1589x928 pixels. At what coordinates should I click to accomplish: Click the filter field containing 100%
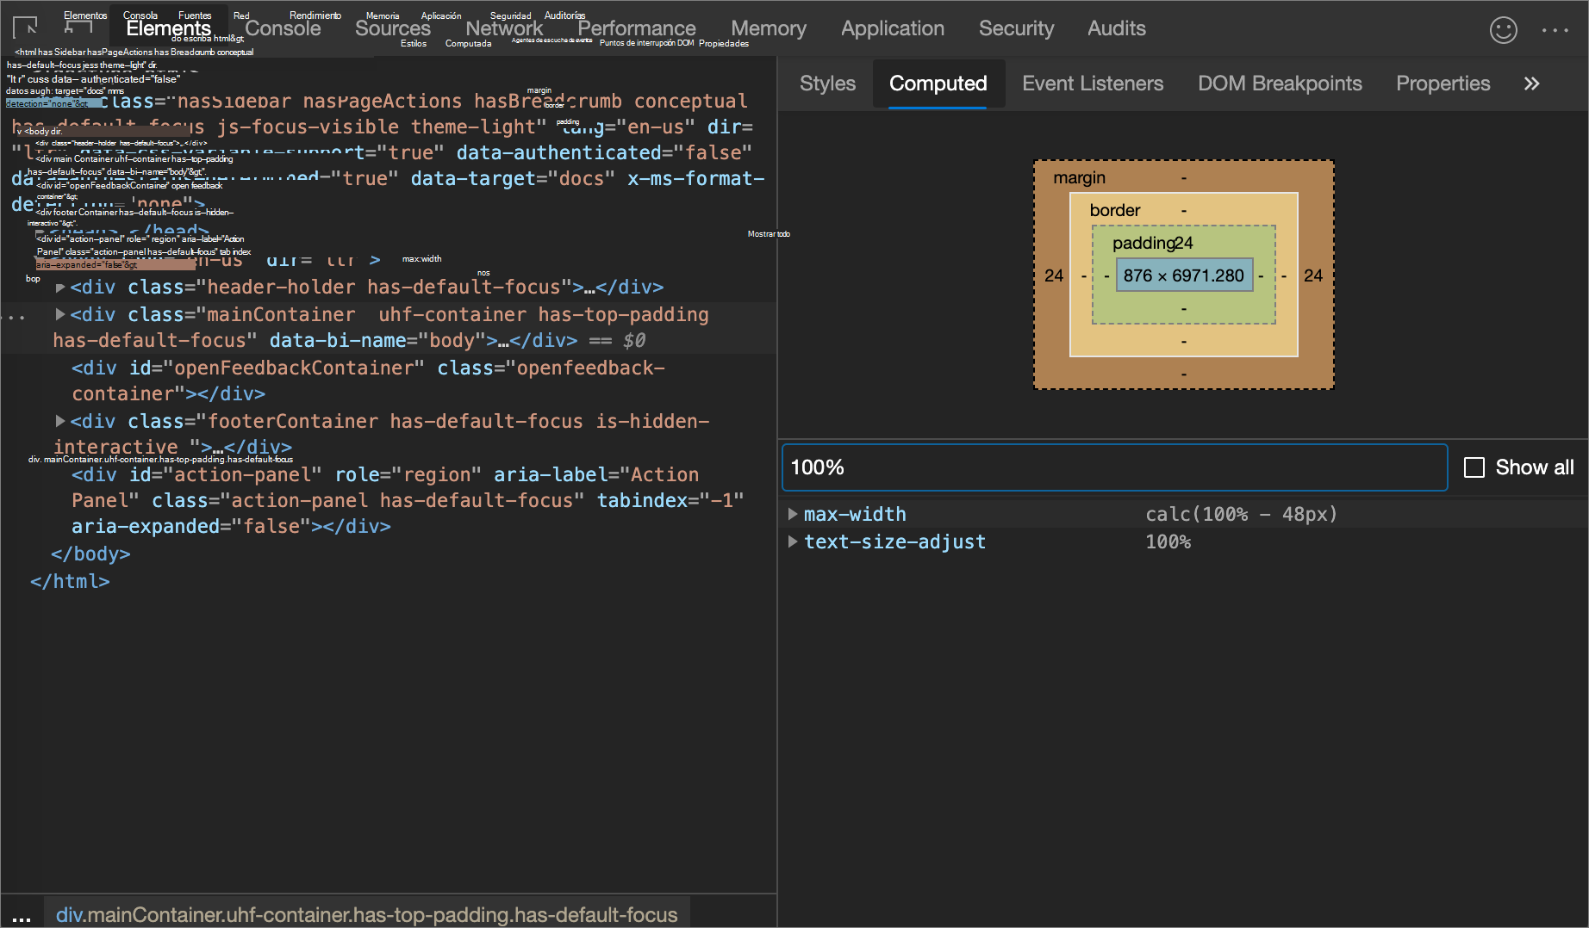[1113, 467]
